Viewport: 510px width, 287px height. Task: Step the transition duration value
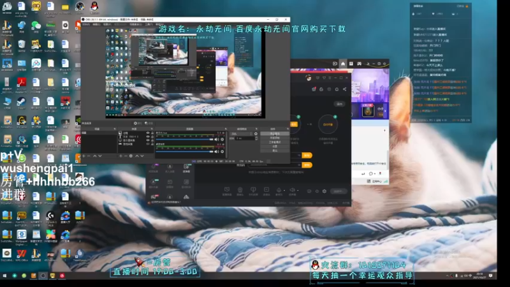257,138
